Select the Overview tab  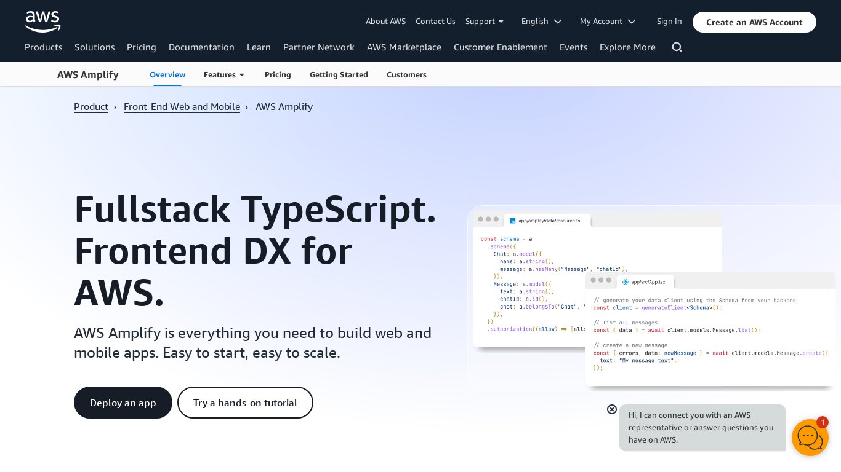point(167,75)
